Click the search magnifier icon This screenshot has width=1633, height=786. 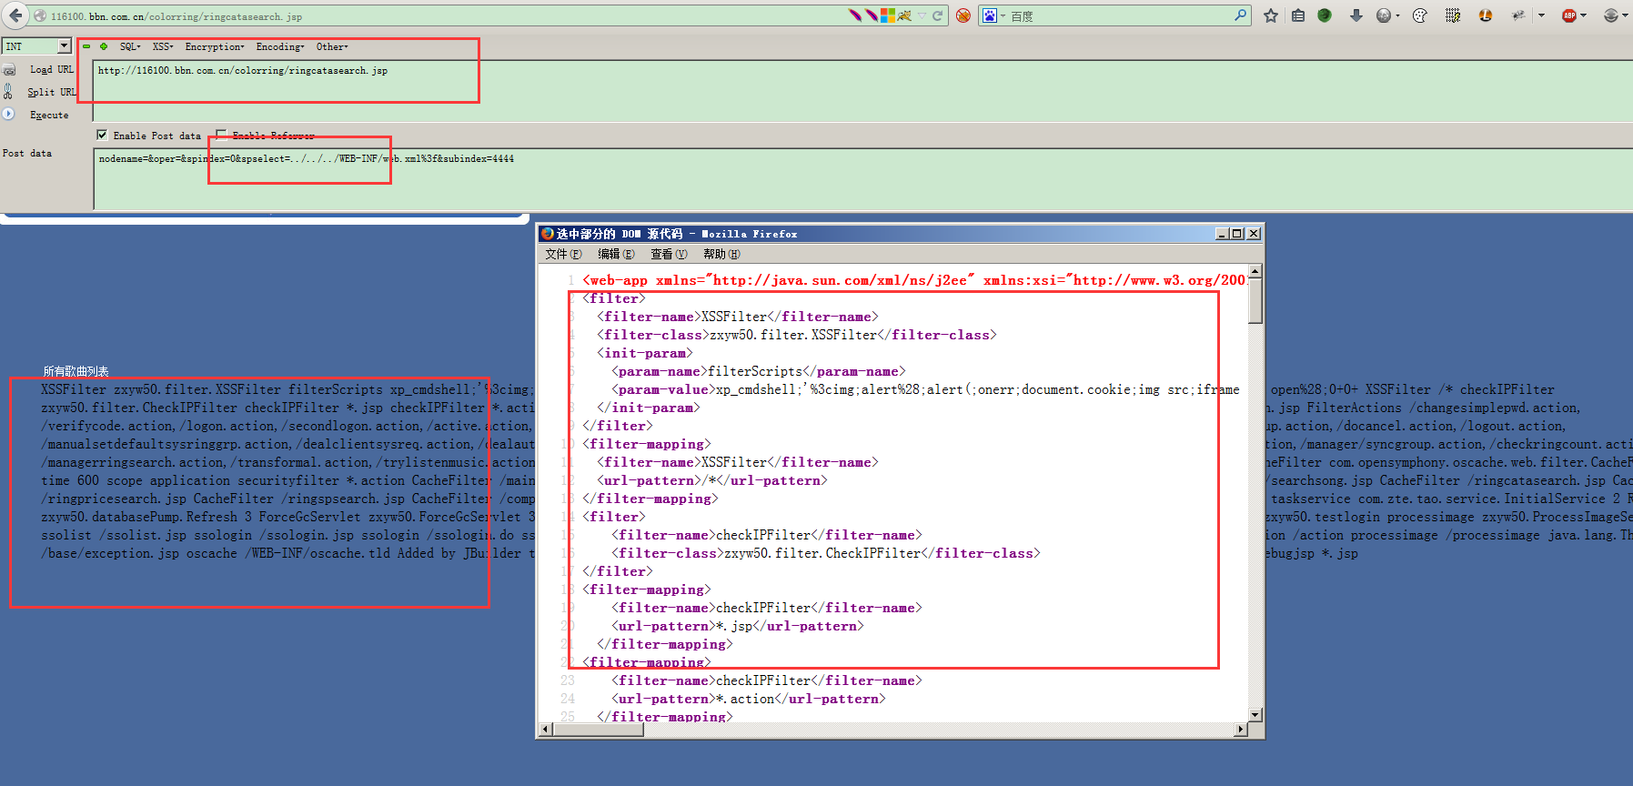1240,15
